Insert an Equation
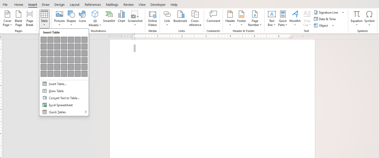 (x=357, y=19)
